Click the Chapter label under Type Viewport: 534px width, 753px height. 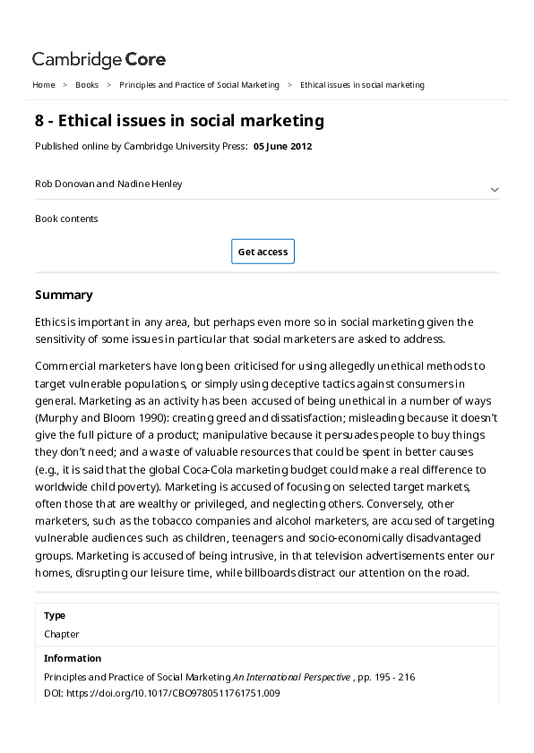pyautogui.click(x=59, y=634)
